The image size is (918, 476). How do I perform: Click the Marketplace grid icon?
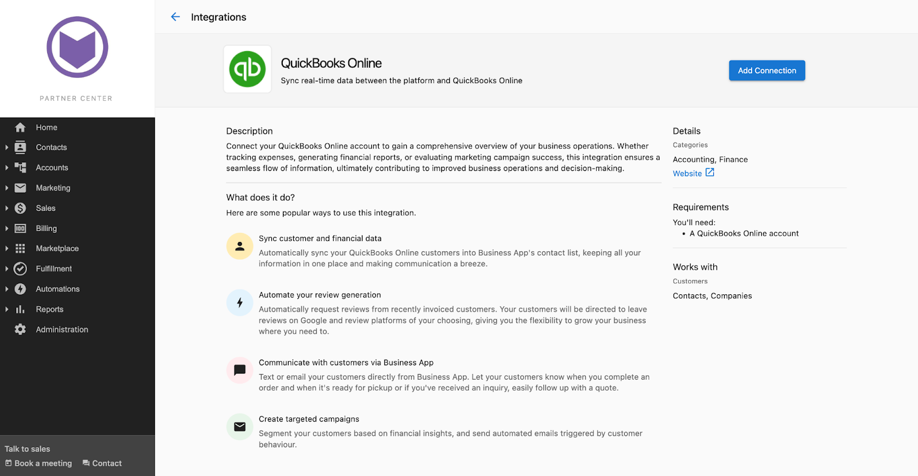(x=20, y=248)
